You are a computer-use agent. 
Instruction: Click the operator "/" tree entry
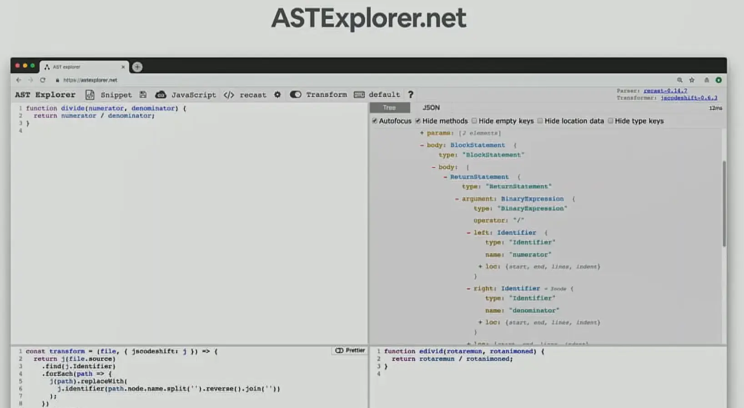(x=499, y=220)
